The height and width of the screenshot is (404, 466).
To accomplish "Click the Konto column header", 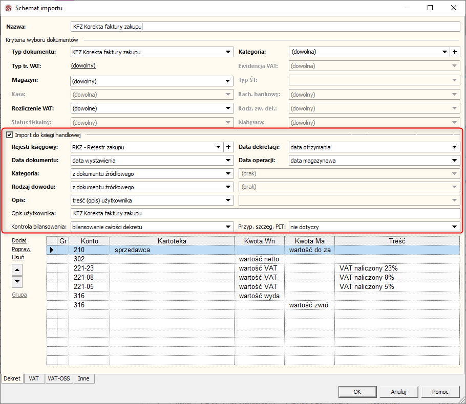I will click(90, 241).
